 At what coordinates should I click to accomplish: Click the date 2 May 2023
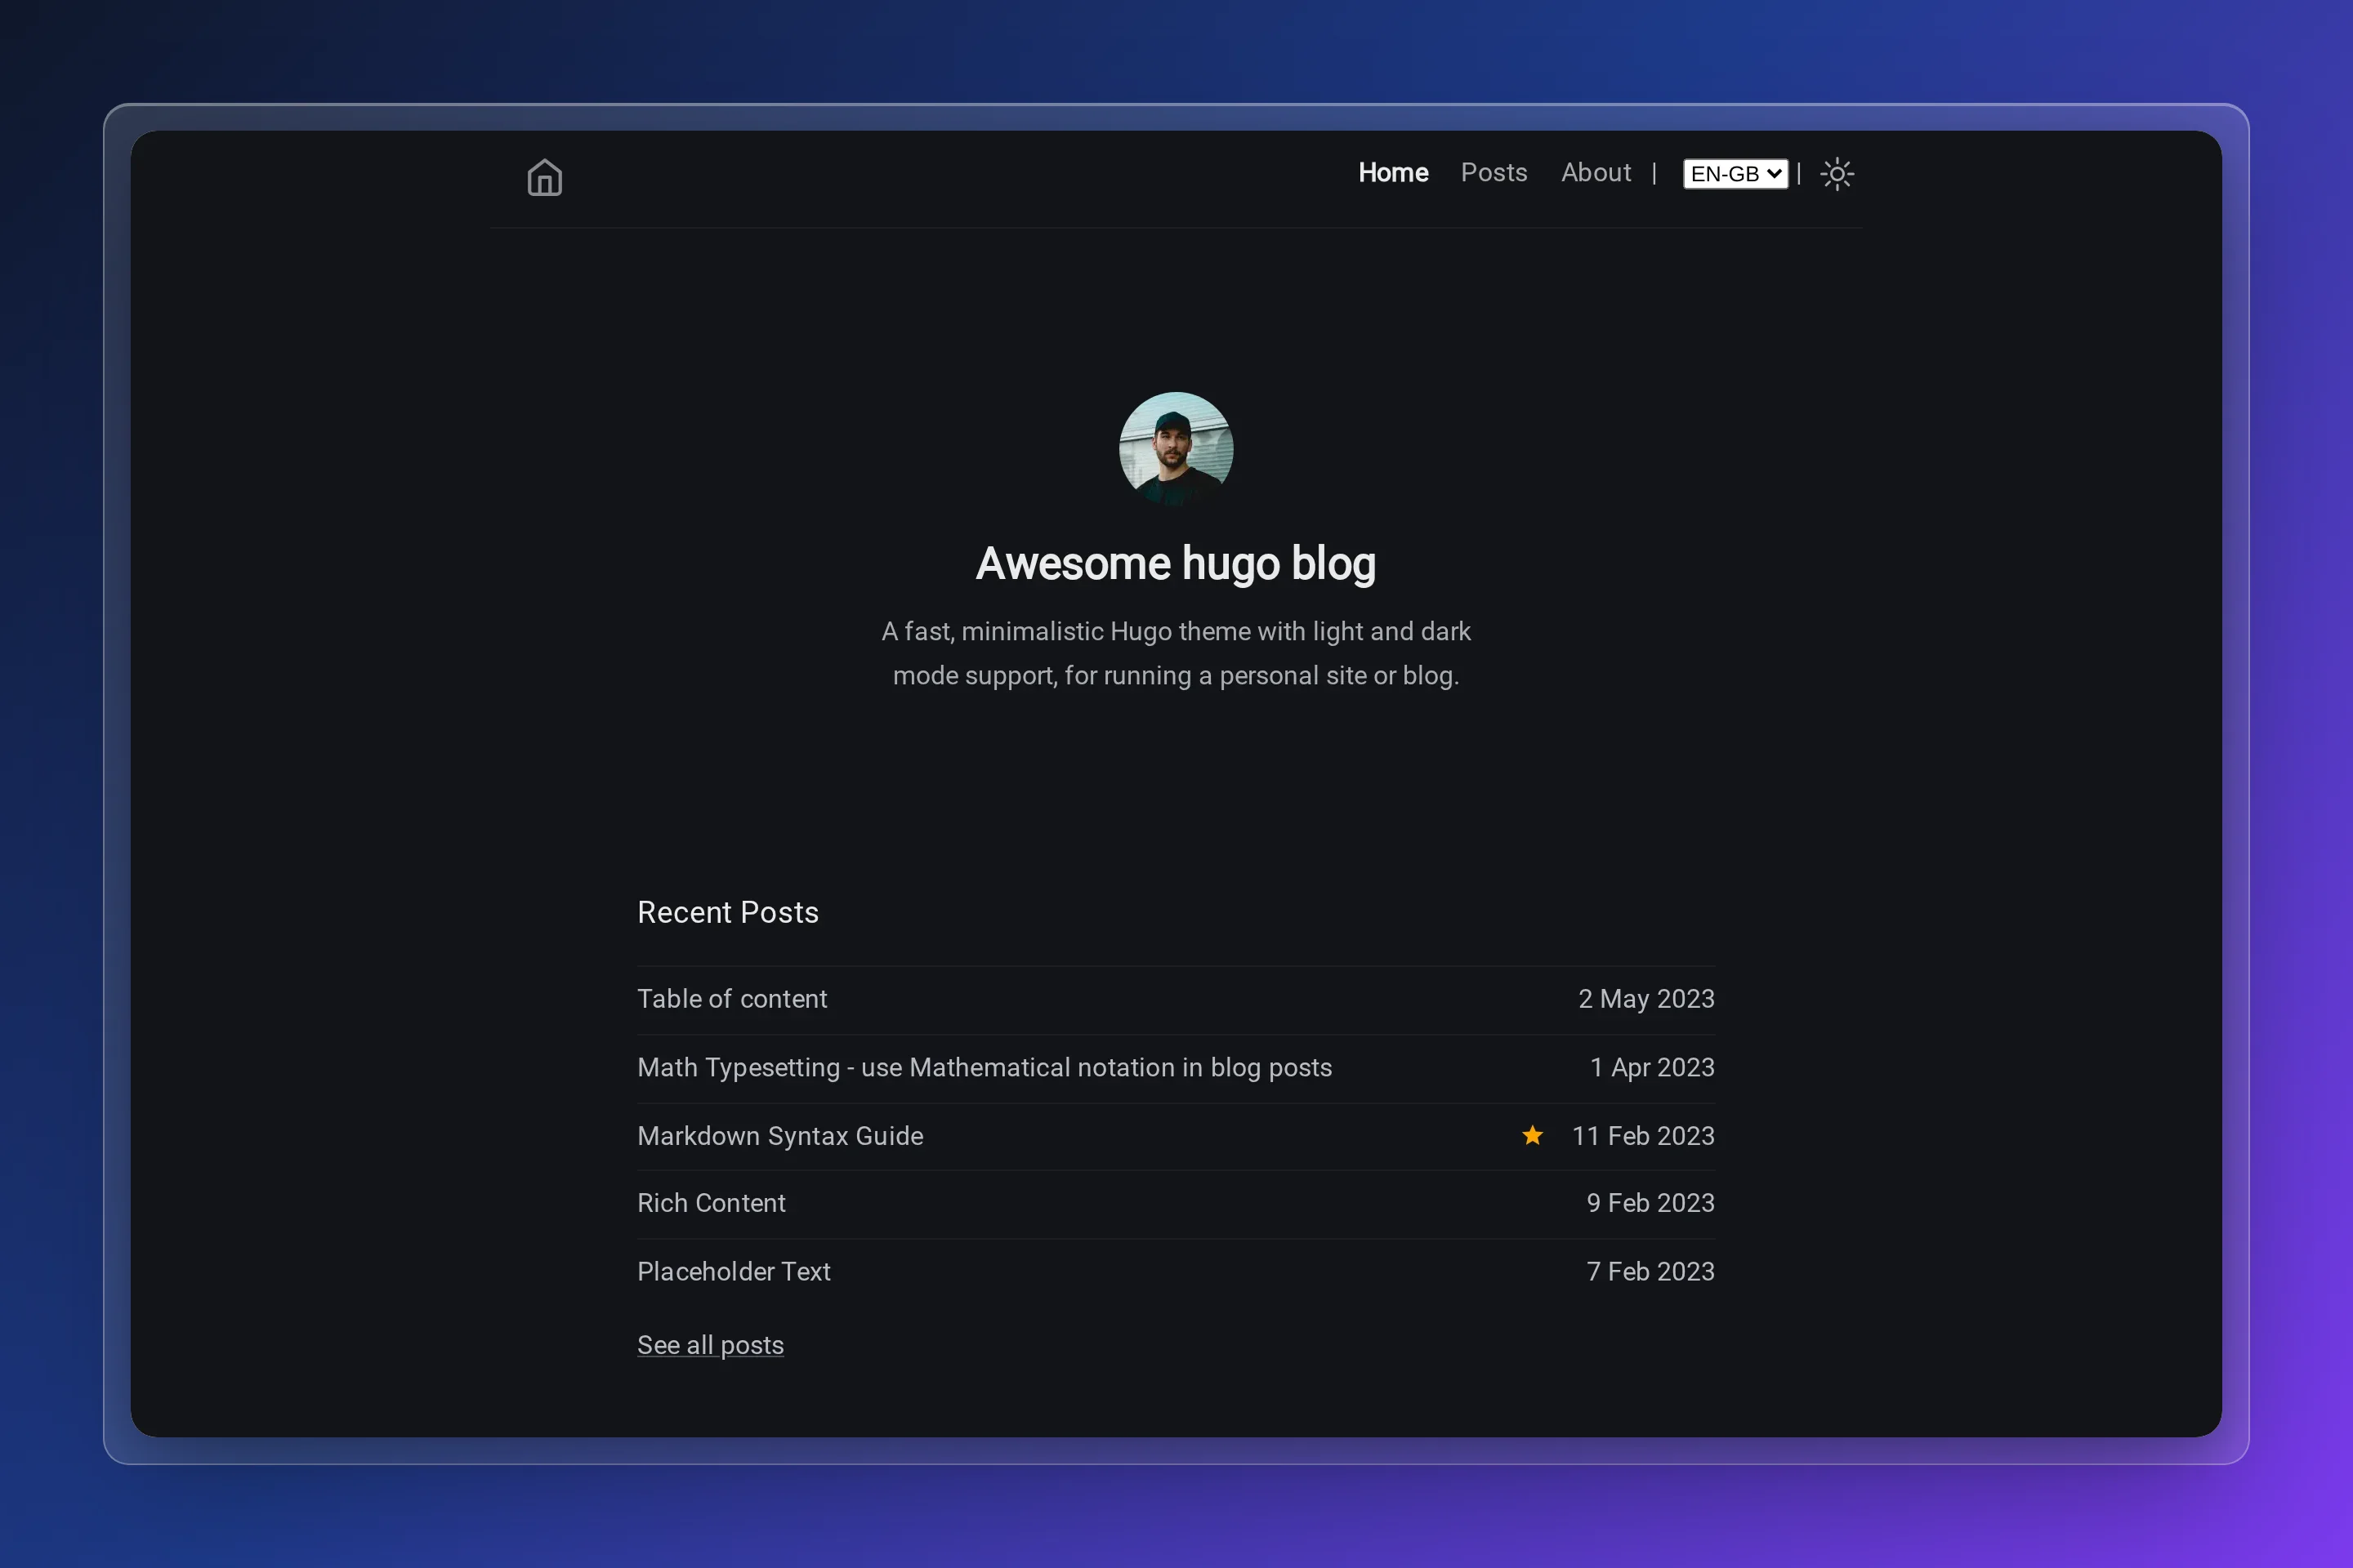click(1645, 999)
